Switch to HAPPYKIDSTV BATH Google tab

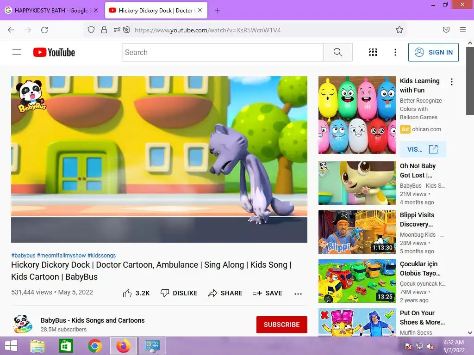[52, 11]
